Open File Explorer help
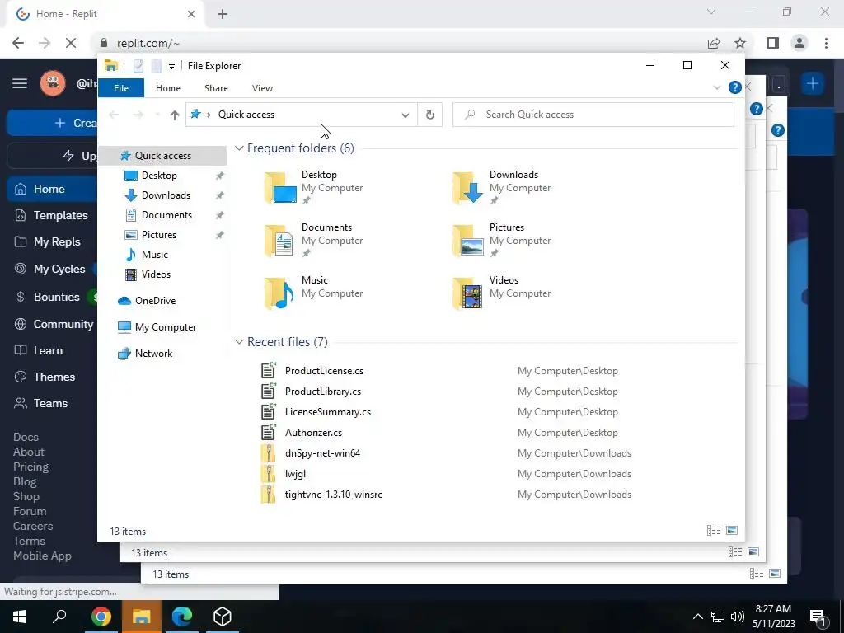 [734, 87]
